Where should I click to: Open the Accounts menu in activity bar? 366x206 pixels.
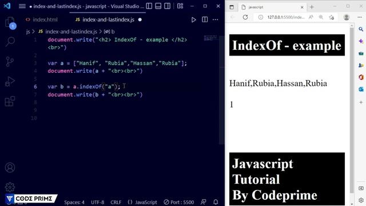pos(10,168)
